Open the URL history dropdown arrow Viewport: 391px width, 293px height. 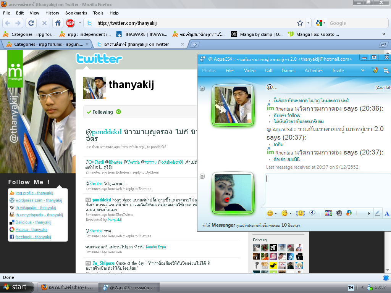(x=309, y=23)
